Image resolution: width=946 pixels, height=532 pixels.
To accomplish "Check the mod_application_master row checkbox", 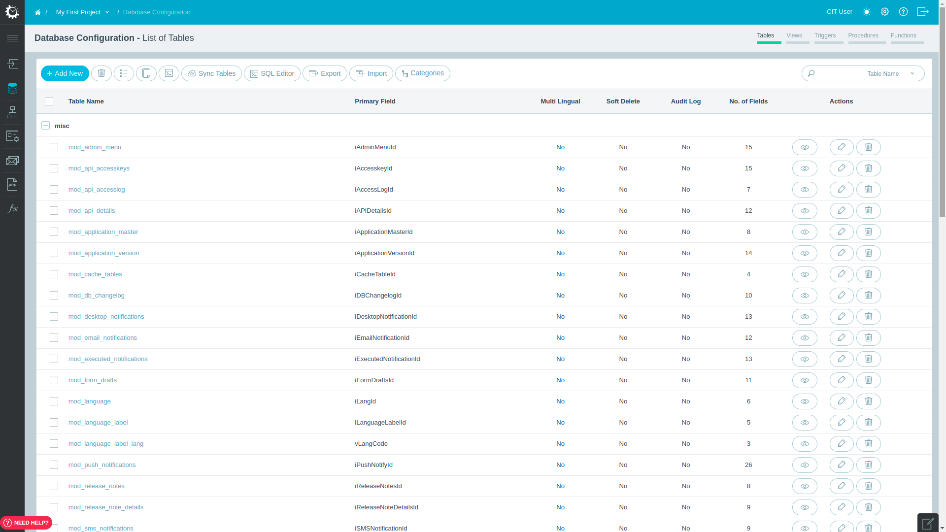I will [x=54, y=232].
